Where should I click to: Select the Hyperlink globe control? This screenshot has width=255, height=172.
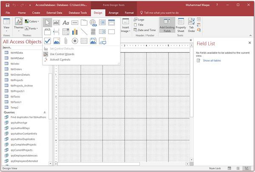click(93, 23)
